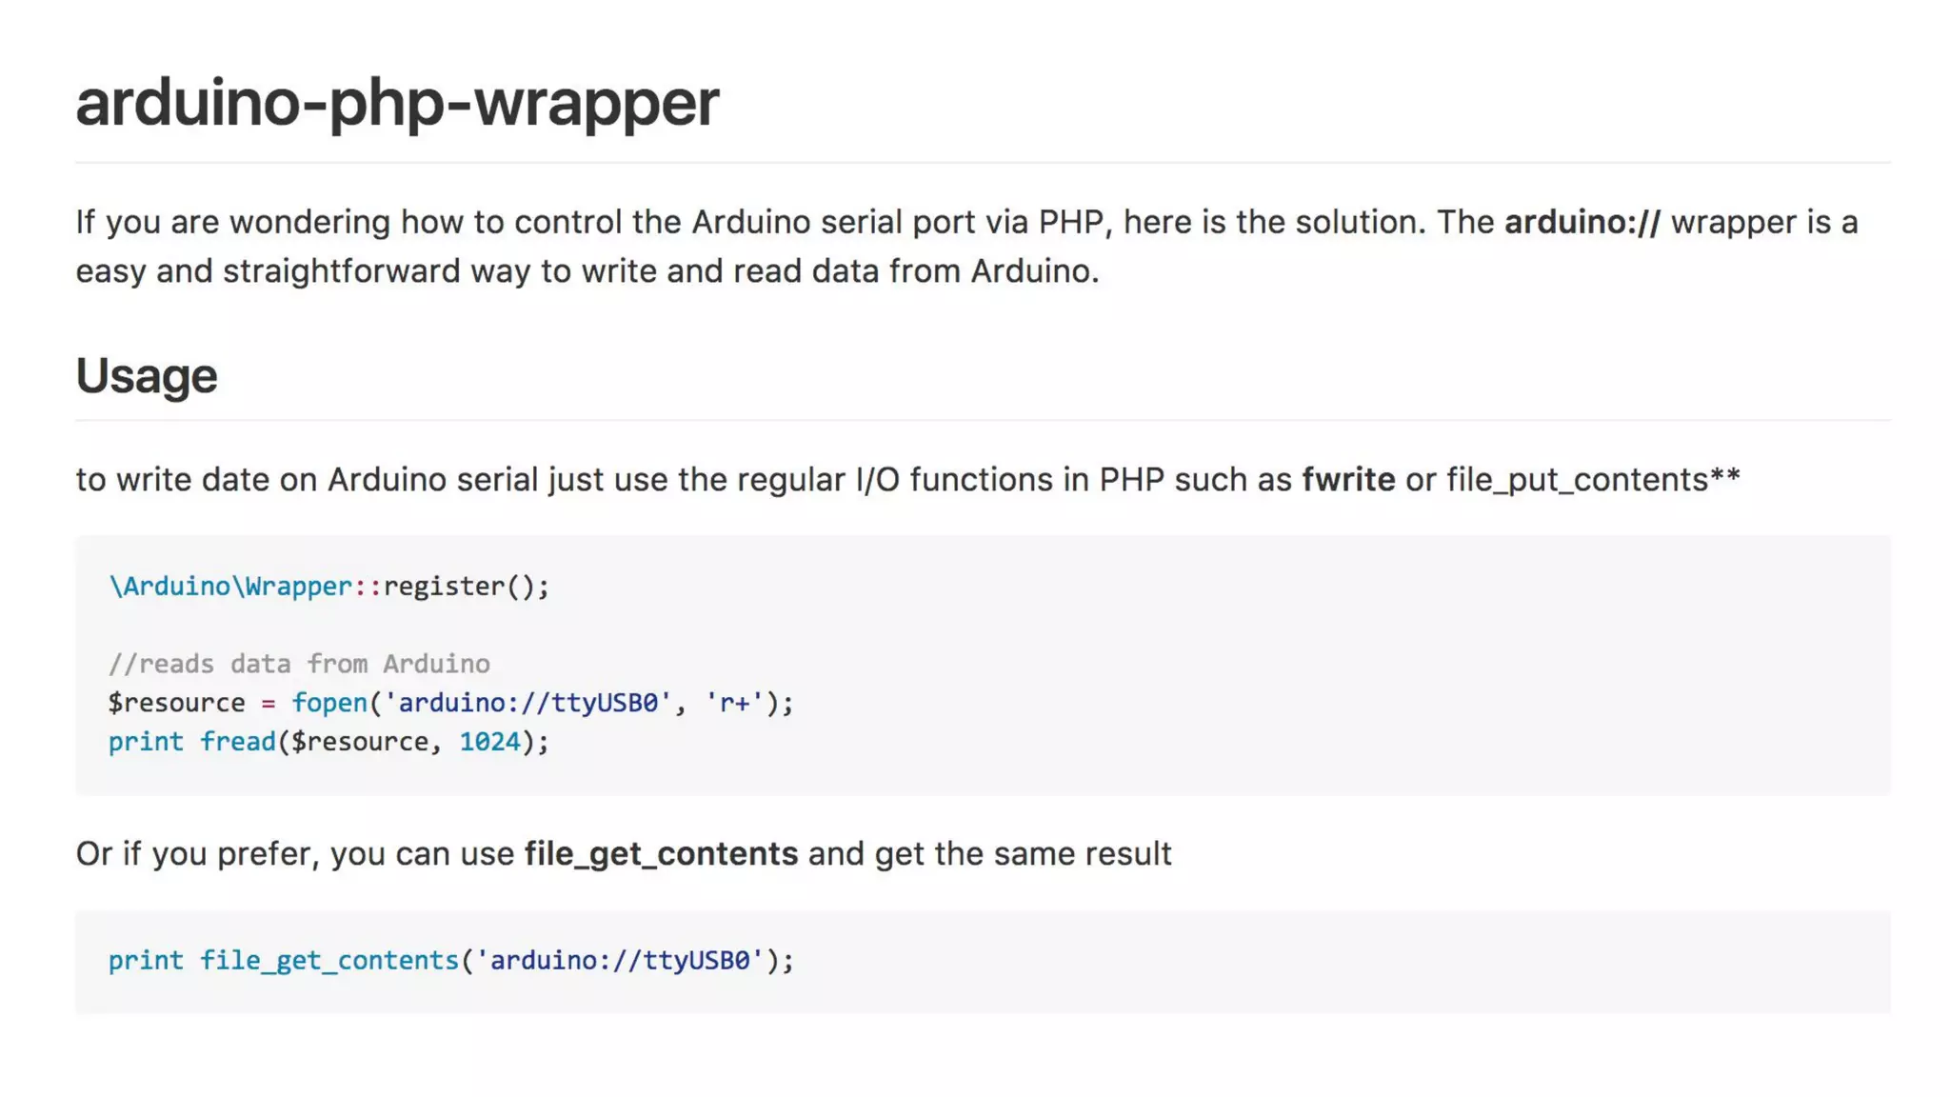Screen dimensions: 1950x1097
Task: Click the $resource variable assignment
Action: tap(176, 703)
